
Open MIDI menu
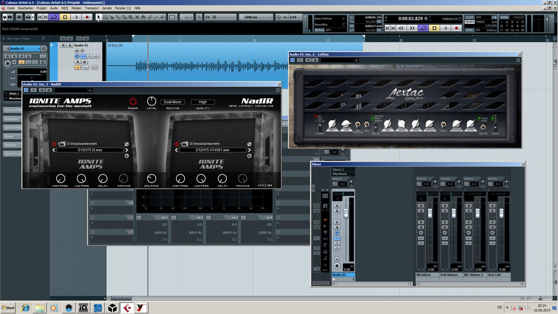65,8
